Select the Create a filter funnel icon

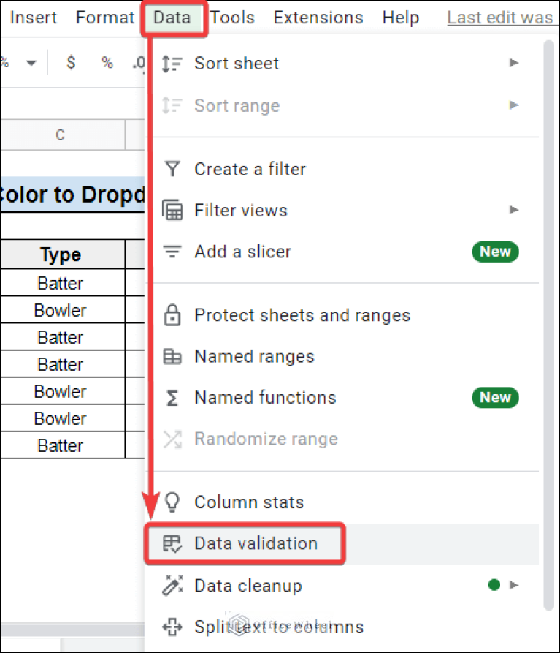coord(172,169)
